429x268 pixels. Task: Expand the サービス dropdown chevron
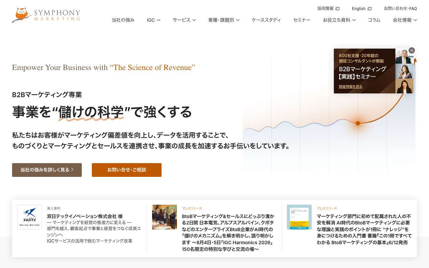[x=194, y=20]
